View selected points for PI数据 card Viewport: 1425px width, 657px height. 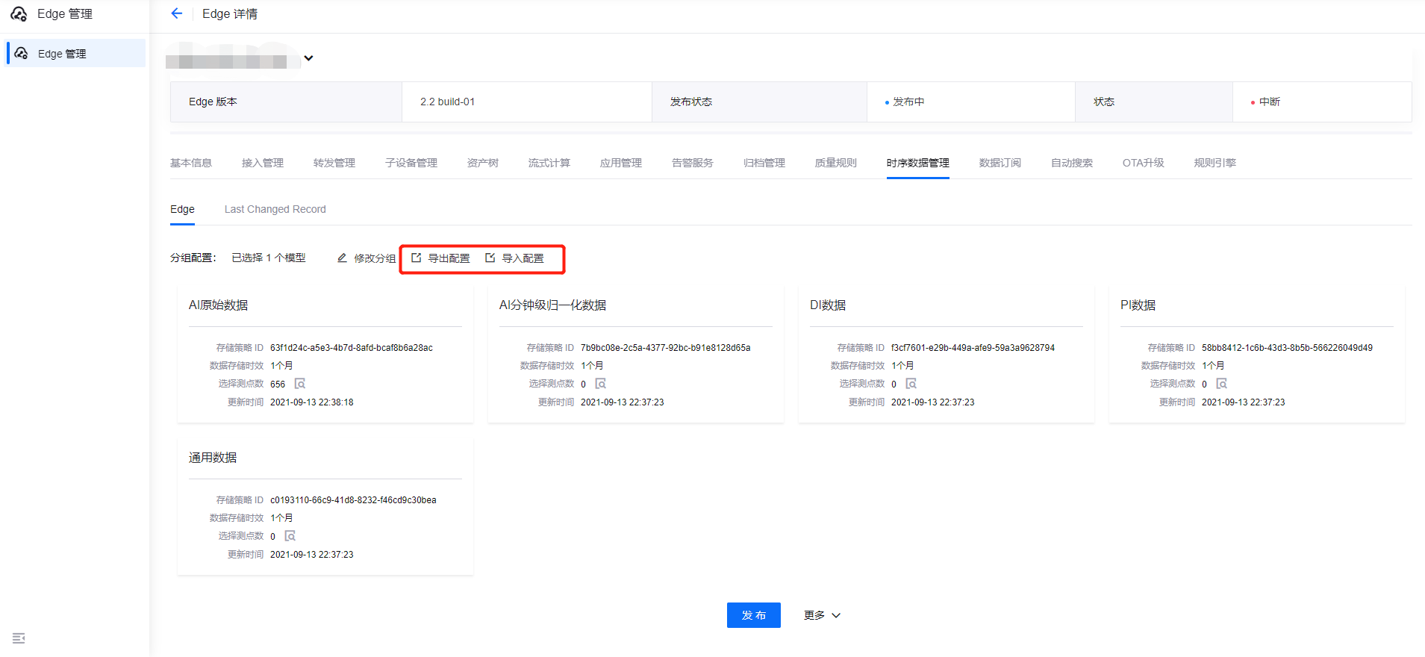pos(1222,384)
